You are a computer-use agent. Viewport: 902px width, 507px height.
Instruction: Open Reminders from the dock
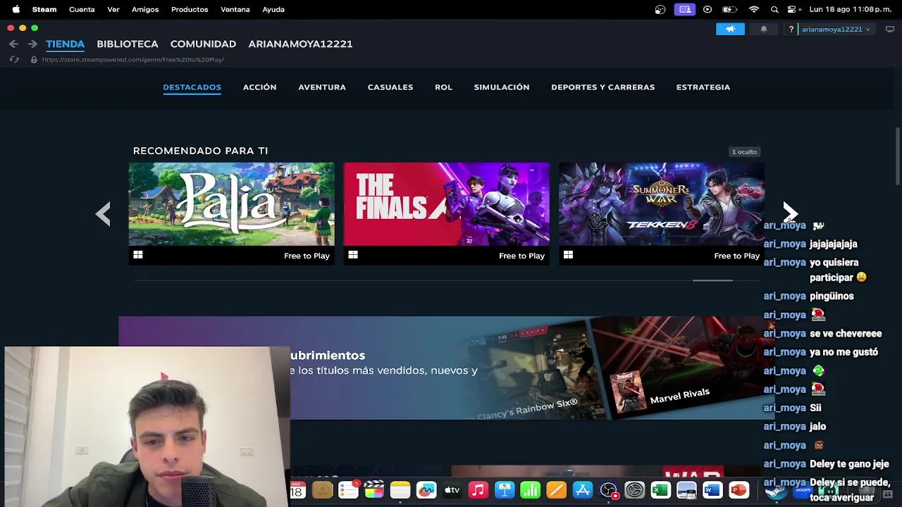click(x=347, y=490)
